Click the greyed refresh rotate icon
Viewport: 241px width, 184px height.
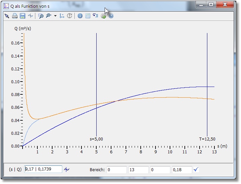[70, 16]
